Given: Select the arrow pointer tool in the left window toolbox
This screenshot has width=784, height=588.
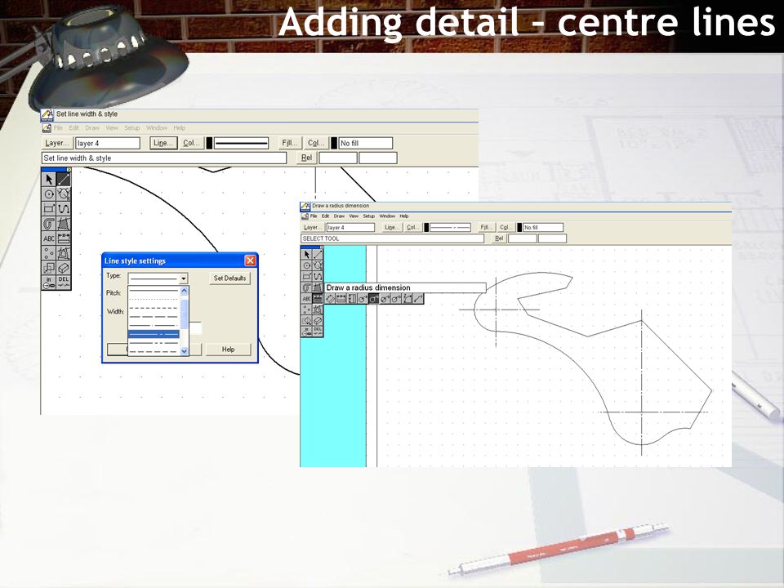Looking at the screenshot, I should [49, 180].
